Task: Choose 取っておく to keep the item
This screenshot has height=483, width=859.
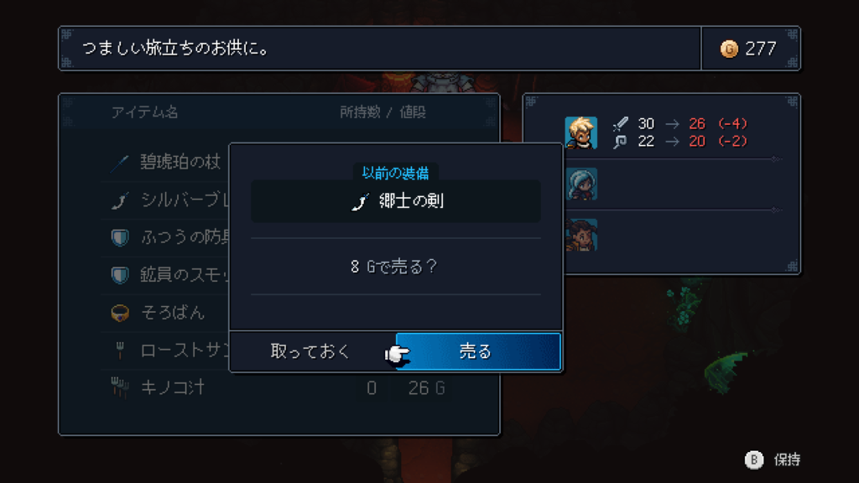Action: coord(310,351)
